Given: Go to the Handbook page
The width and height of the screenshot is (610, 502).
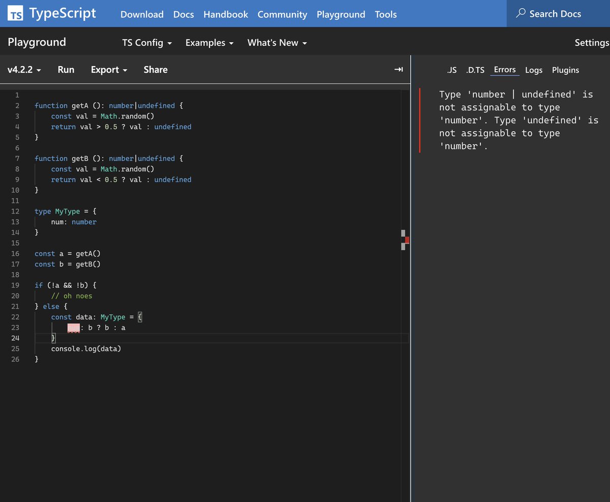Looking at the screenshot, I should coord(226,14).
